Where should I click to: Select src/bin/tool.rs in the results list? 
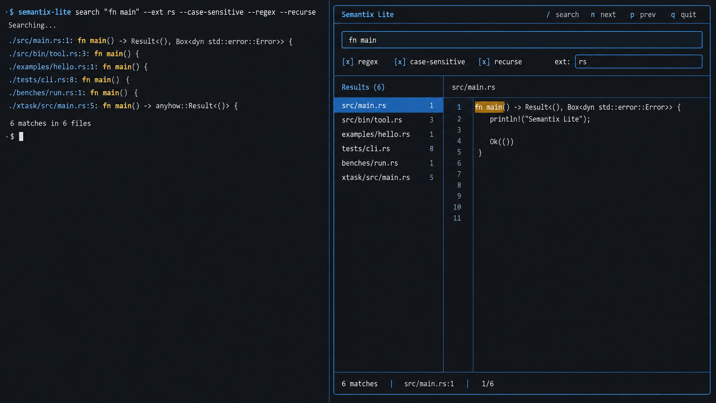[x=388, y=120]
